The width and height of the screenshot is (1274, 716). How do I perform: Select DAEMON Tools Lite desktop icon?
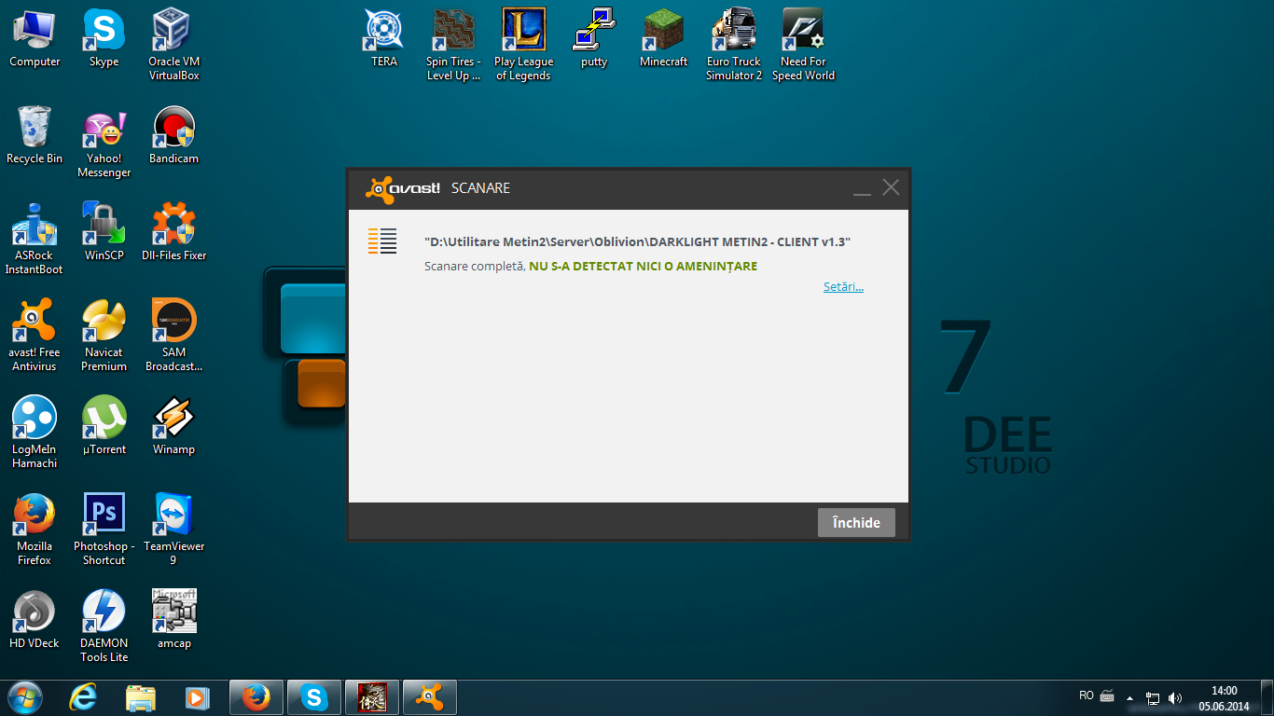coord(104,627)
